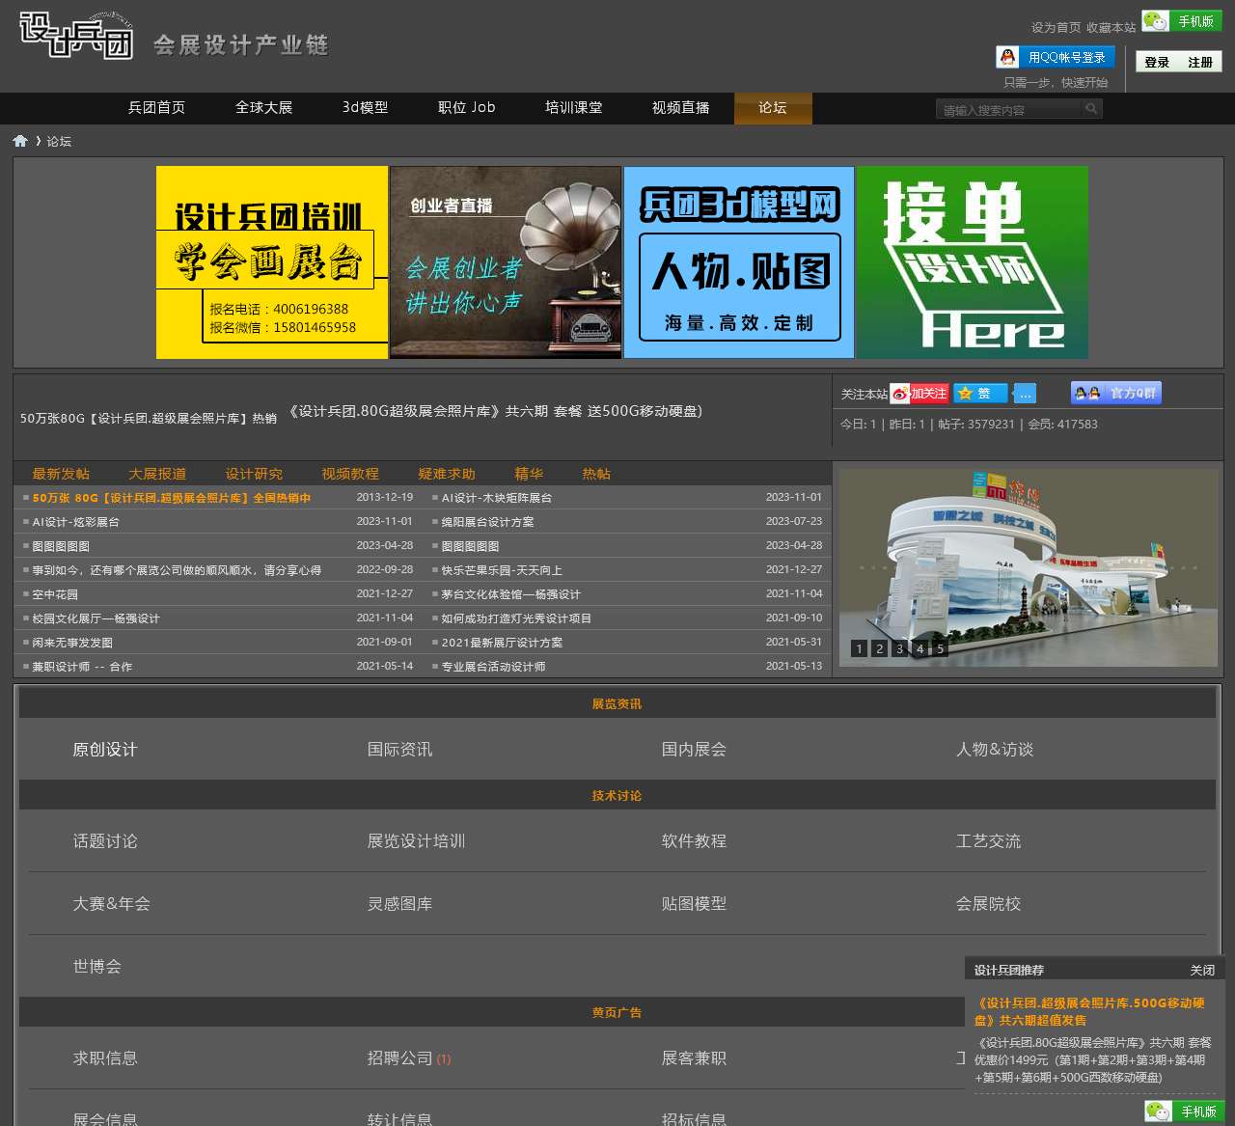Open the AI设计-炫彩展台 post

[76, 522]
